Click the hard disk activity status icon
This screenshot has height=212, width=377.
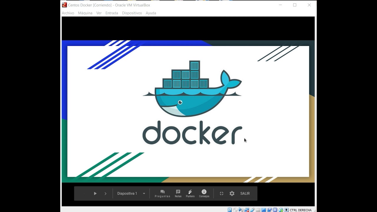pos(230,210)
